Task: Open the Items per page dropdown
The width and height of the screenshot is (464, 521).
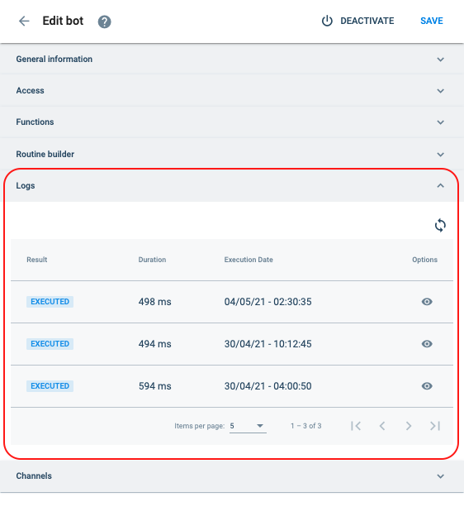Action: 248,426
